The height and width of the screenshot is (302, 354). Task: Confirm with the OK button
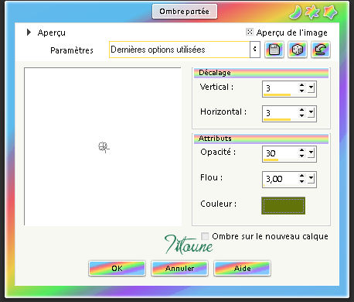[x=117, y=269]
